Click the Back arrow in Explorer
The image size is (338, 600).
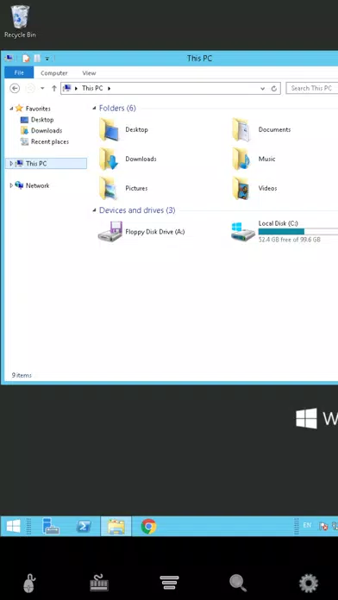(15, 89)
